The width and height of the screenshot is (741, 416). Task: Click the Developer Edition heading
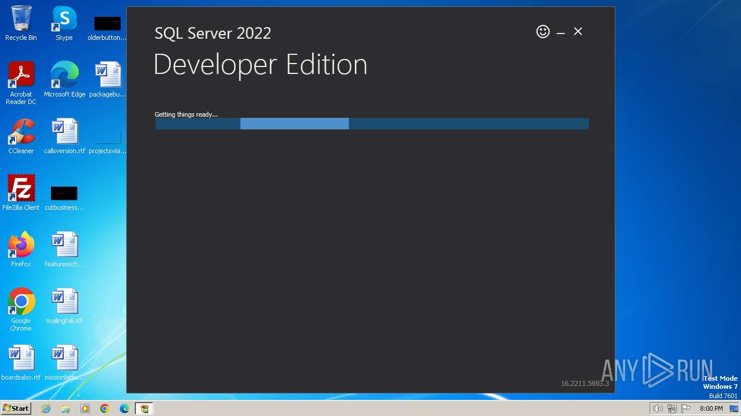pos(261,64)
